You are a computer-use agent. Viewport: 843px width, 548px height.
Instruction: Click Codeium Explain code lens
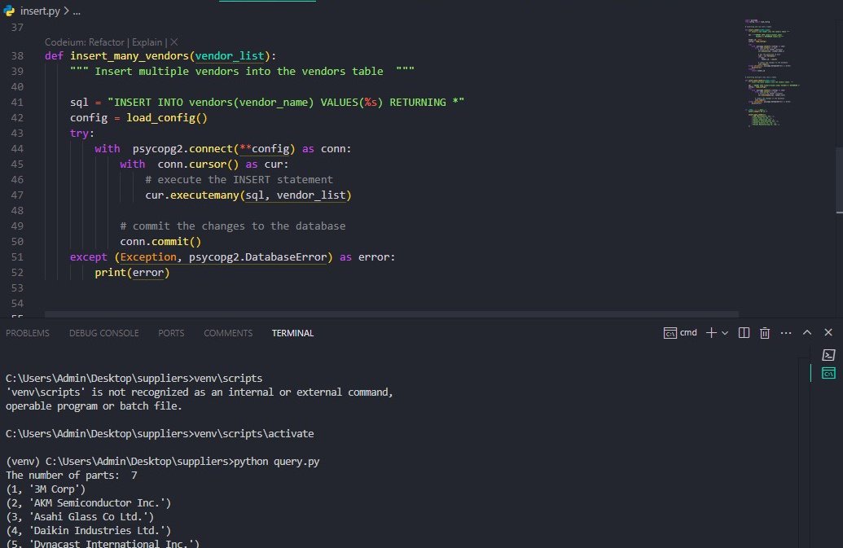point(147,42)
